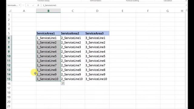Click the Select All corner triangle
Viewport: 194px width, 109px height.
tap(10, 11)
